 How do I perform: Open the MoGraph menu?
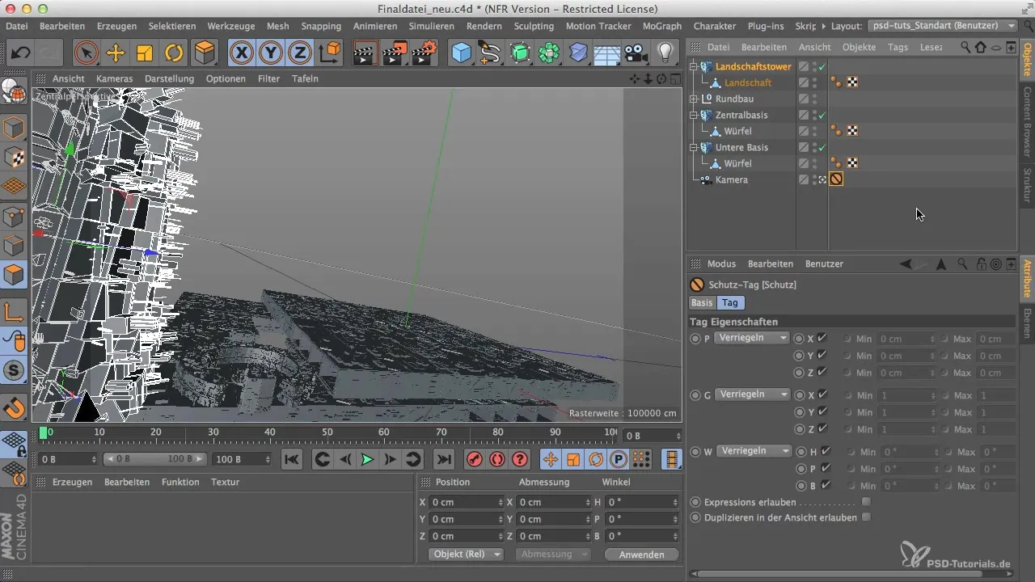(x=661, y=26)
